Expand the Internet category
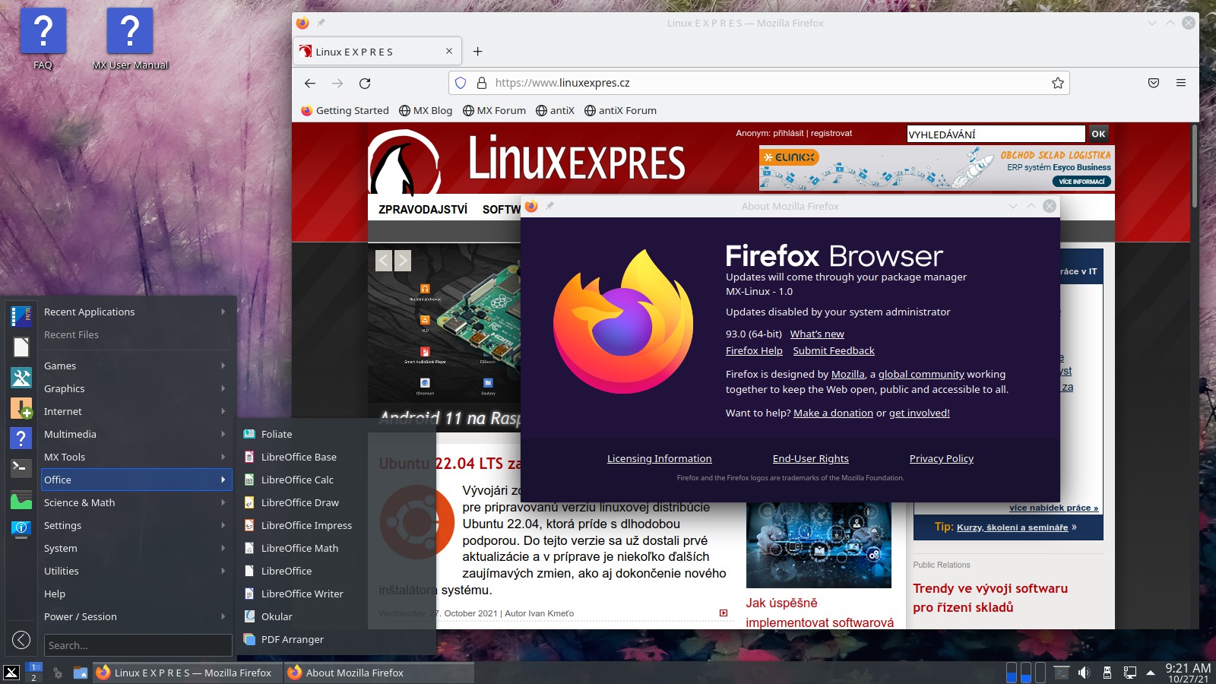This screenshot has width=1216, height=684. (x=136, y=411)
